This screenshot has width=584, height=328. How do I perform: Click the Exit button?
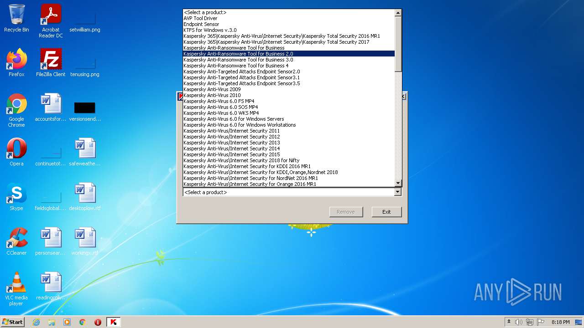(x=386, y=212)
